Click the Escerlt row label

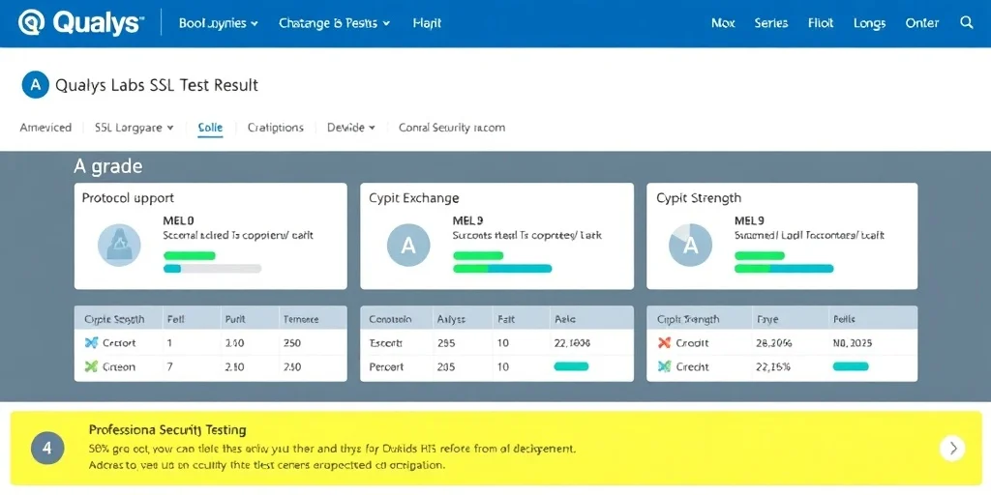tap(385, 343)
